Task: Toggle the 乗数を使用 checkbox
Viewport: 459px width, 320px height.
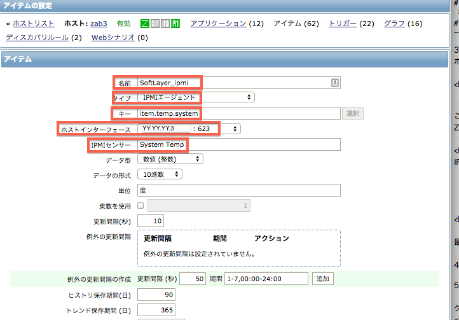Action: [140, 205]
